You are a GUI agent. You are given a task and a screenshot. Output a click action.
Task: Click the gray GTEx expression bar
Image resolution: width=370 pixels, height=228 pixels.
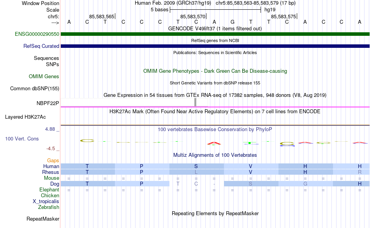195,102
